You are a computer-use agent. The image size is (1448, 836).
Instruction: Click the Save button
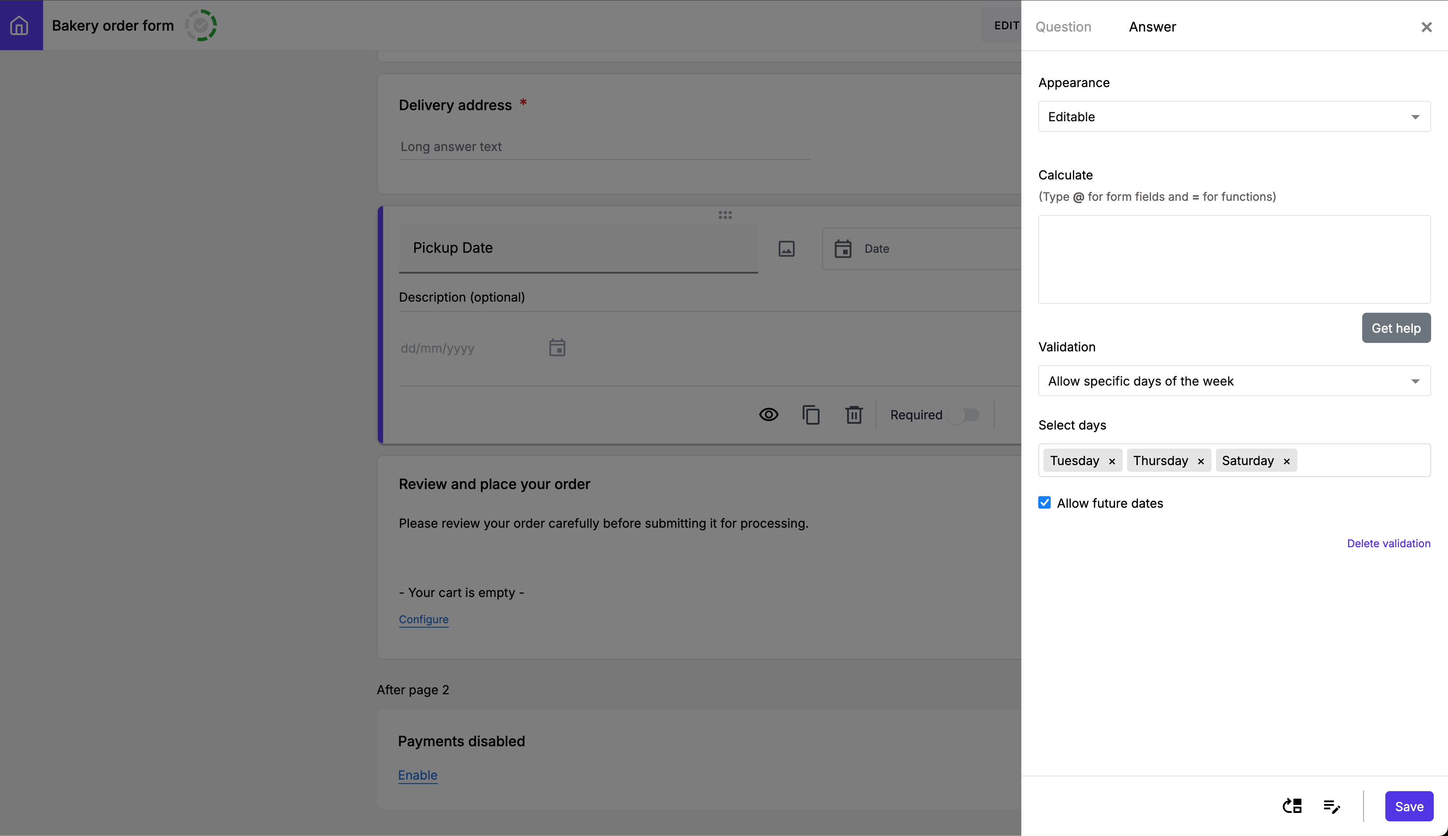[1408, 806]
